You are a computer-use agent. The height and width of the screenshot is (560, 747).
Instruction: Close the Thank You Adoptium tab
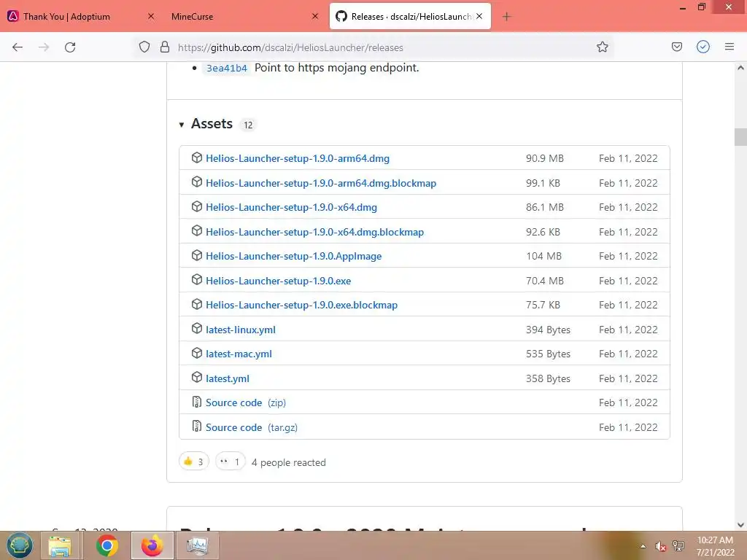point(151,16)
